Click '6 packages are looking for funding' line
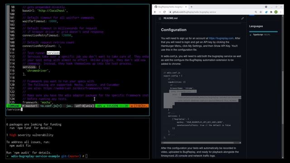290x163 pixels. pyautogui.click(x=34, y=125)
